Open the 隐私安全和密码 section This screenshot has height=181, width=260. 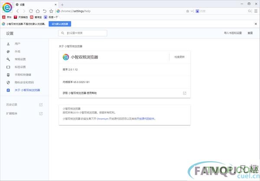point(24,82)
